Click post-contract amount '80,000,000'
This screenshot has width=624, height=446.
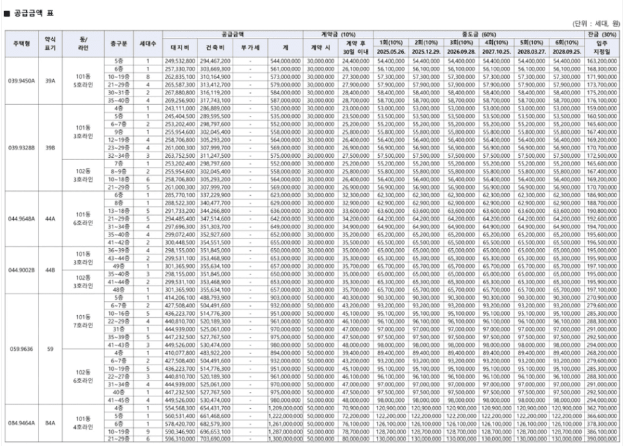pyautogui.click(x=355, y=439)
